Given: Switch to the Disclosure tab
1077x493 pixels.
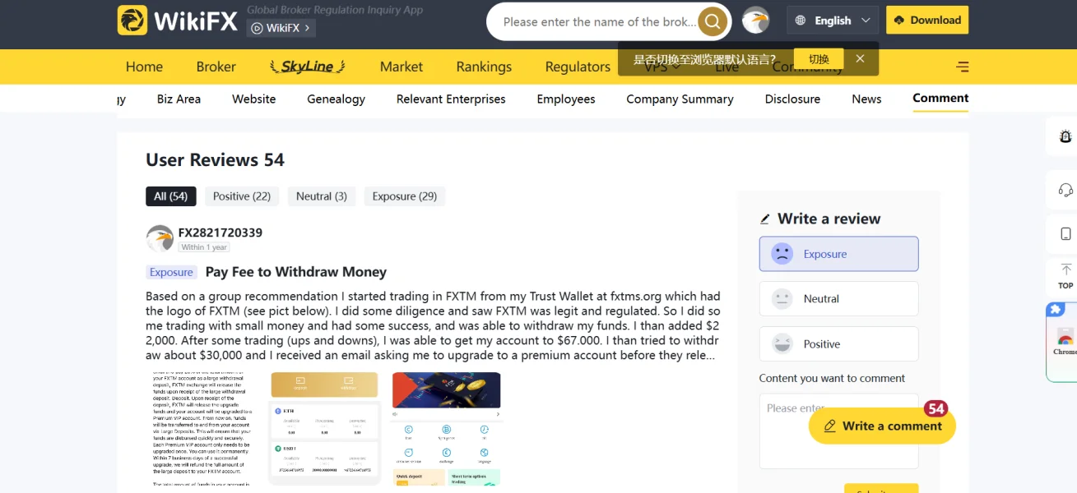Looking at the screenshot, I should click(x=792, y=99).
